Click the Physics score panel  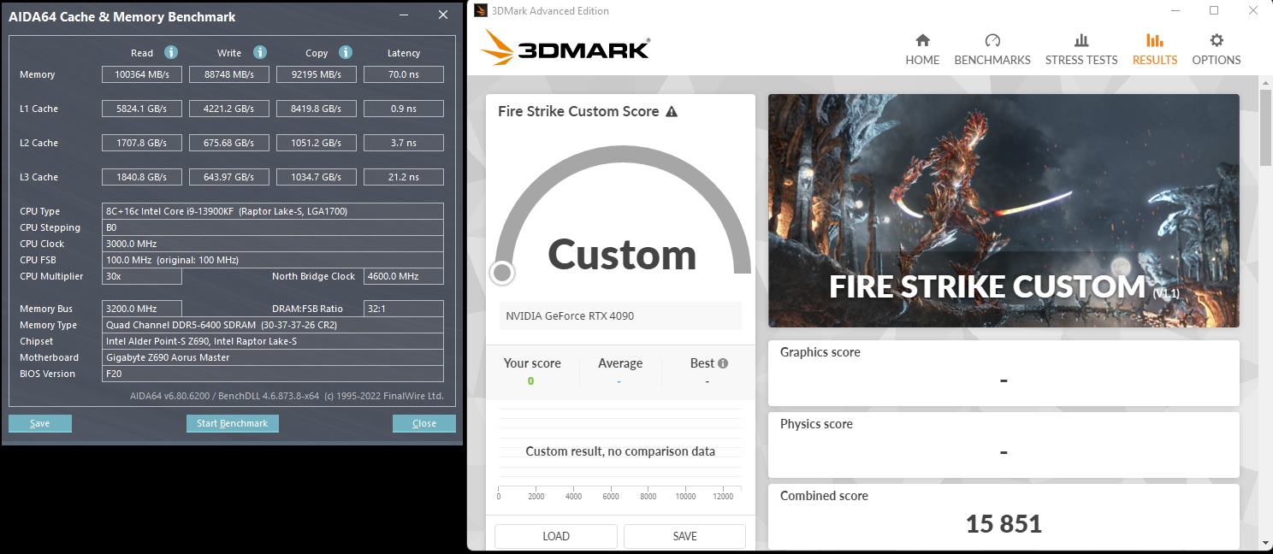coord(1004,445)
